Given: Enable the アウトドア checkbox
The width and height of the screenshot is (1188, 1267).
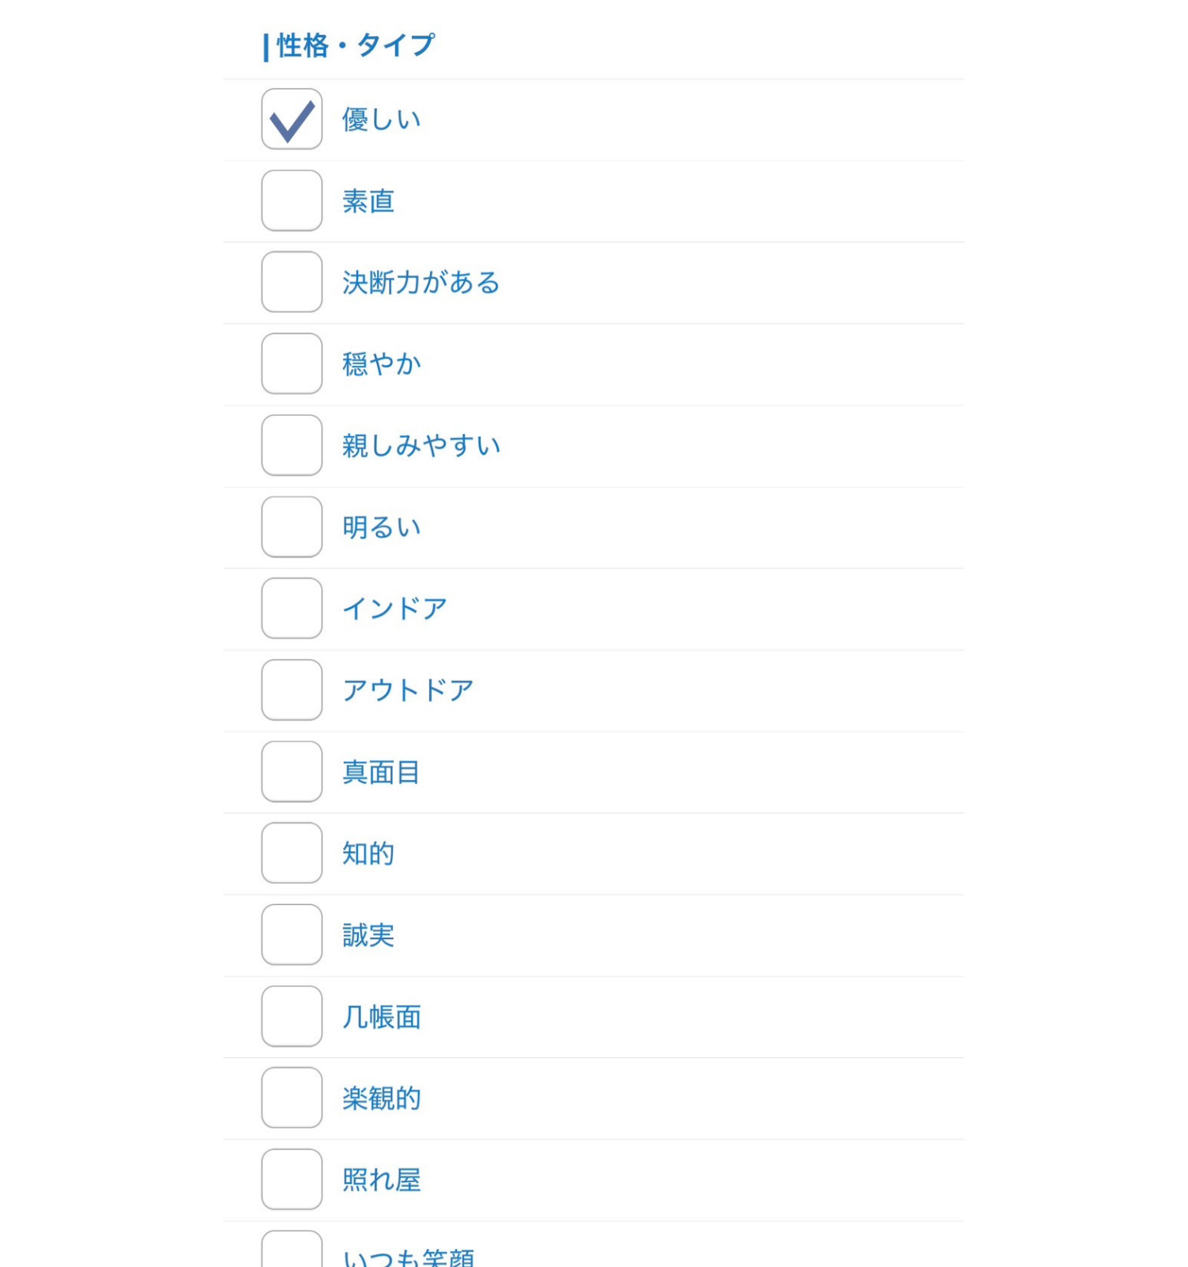Looking at the screenshot, I should coord(291,691).
